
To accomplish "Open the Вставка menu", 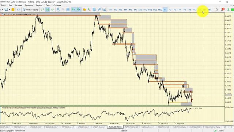I will pos(19,5).
